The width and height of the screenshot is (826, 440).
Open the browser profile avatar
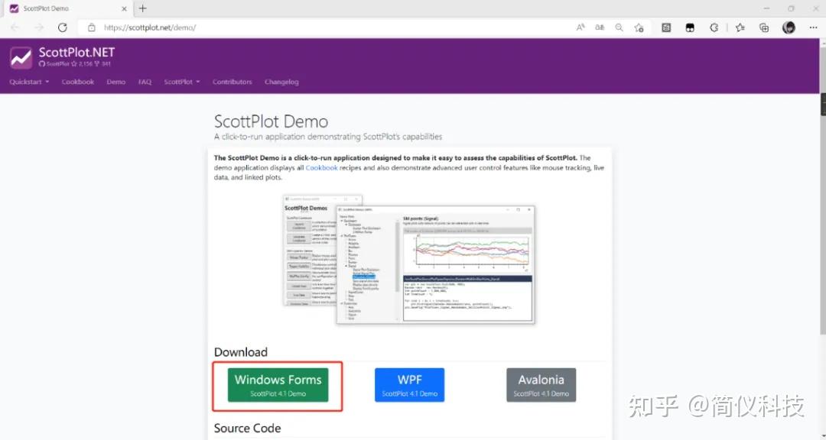pos(789,28)
